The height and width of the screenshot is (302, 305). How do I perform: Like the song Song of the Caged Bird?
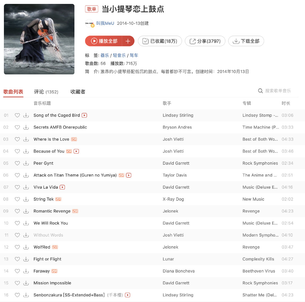[x=17, y=115]
